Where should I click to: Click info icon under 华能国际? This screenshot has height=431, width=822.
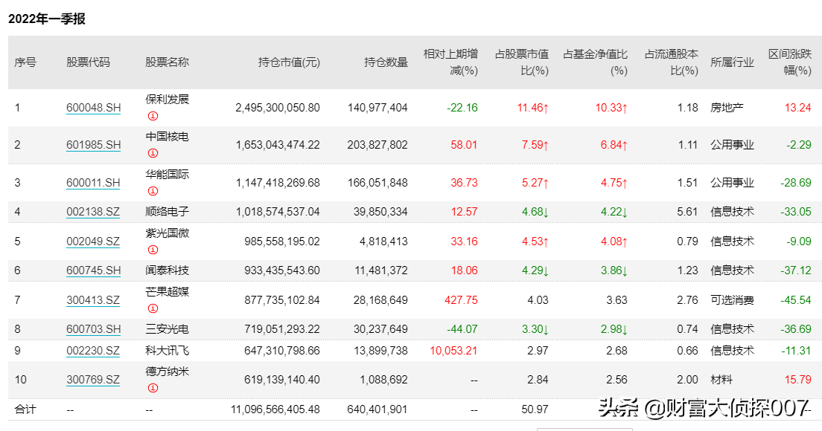coord(153,191)
